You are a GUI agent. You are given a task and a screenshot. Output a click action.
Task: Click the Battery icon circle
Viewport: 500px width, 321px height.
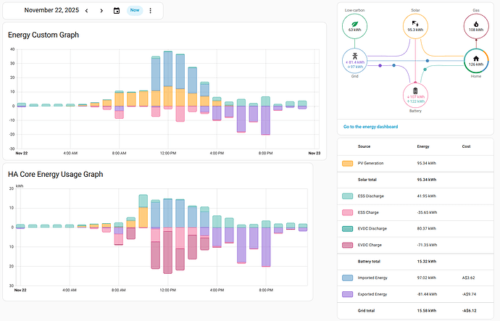[x=415, y=95]
